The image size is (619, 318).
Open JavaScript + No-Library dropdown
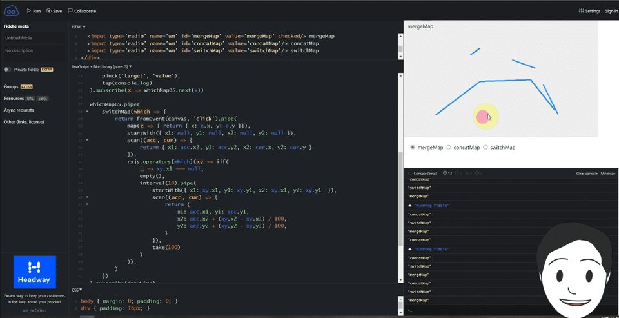[x=101, y=66]
